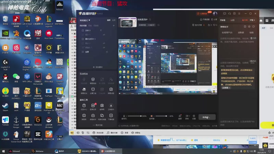The height and width of the screenshot is (154, 274).
Task: Refresh the 弹幕助手 panel
Action: (x=253, y=27)
